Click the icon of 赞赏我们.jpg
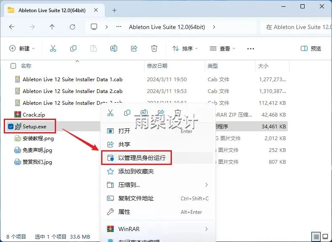This screenshot has width=332, height=242. (x=18, y=162)
